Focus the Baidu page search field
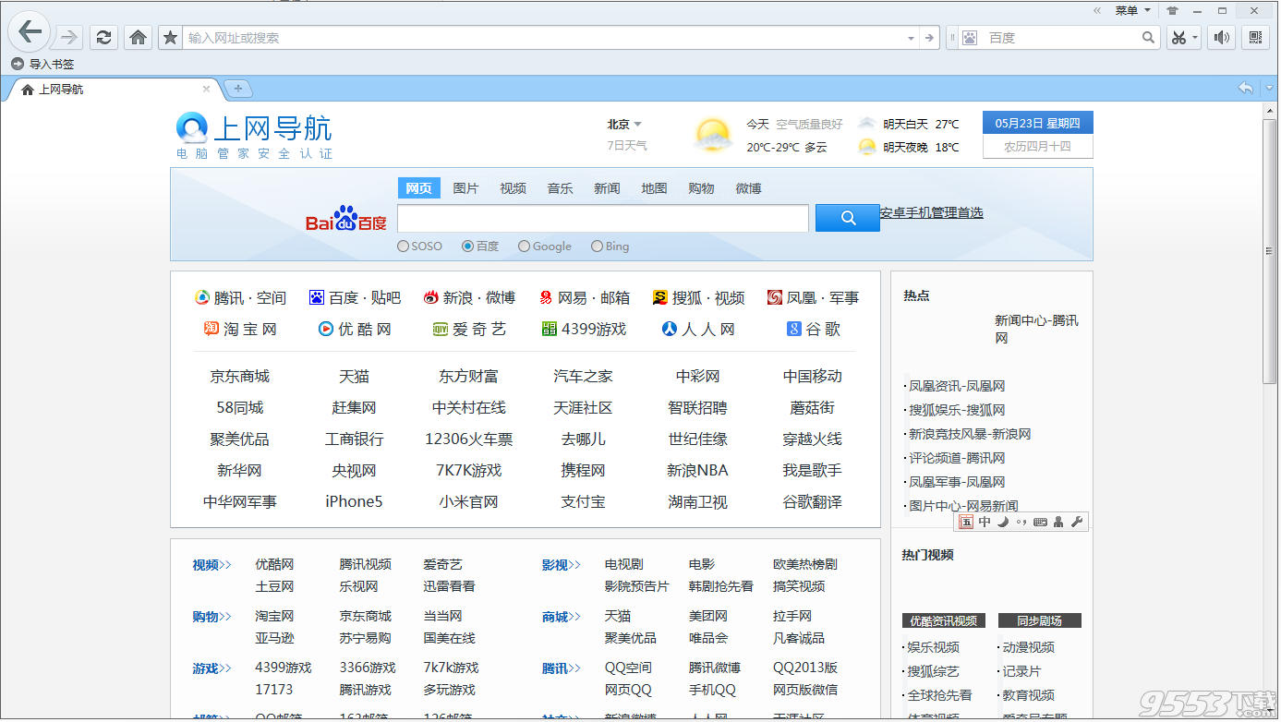This screenshot has height=722, width=1281. 603,219
